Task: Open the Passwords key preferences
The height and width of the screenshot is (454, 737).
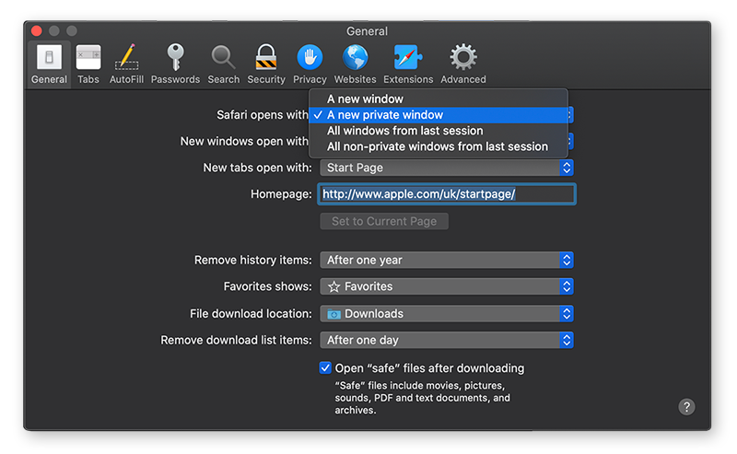Action: tap(175, 64)
